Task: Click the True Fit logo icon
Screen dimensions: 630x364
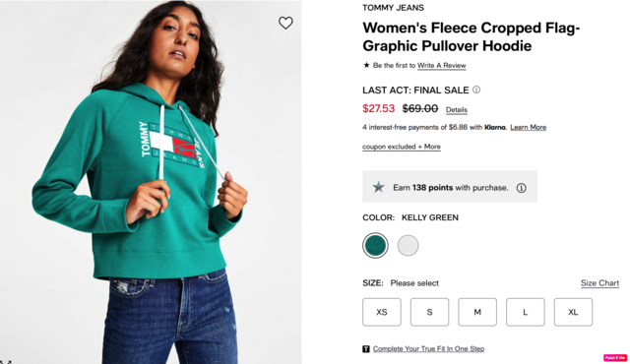Action: click(x=366, y=348)
